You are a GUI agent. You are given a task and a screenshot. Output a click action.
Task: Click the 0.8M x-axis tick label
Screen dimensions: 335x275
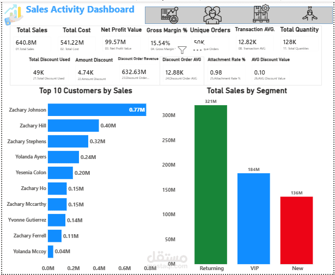click(x=150, y=268)
